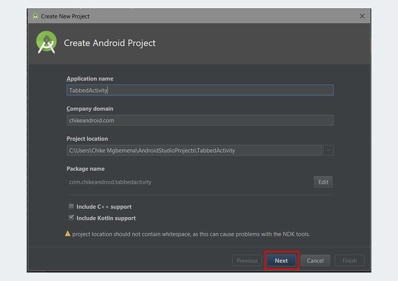This screenshot has width=398, height=281.
Task: Disable Include Kotlin support
Action: tap(71, 217)
